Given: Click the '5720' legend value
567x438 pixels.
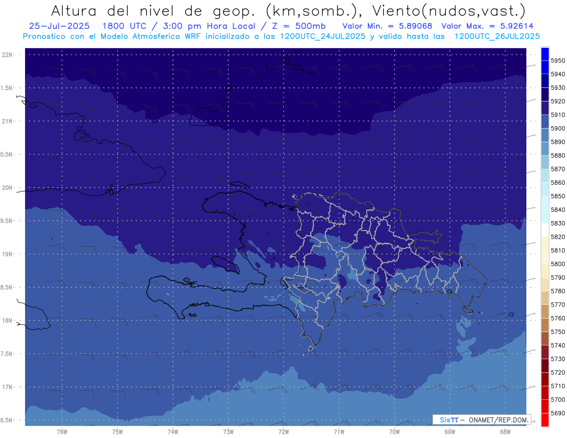Looking at the screenshot, I should coord(558,372).
